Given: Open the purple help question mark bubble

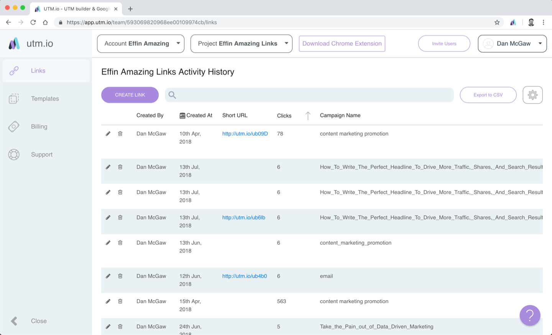Looking at the screenshot, I should click(530, 315).
